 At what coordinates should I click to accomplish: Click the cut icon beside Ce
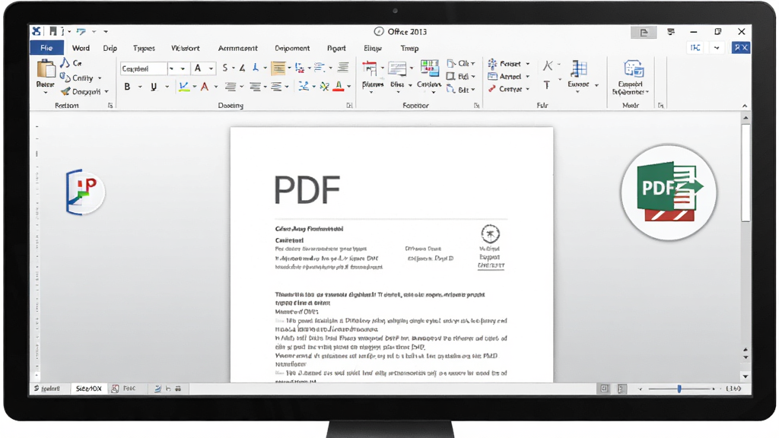(x=65, y=63)
